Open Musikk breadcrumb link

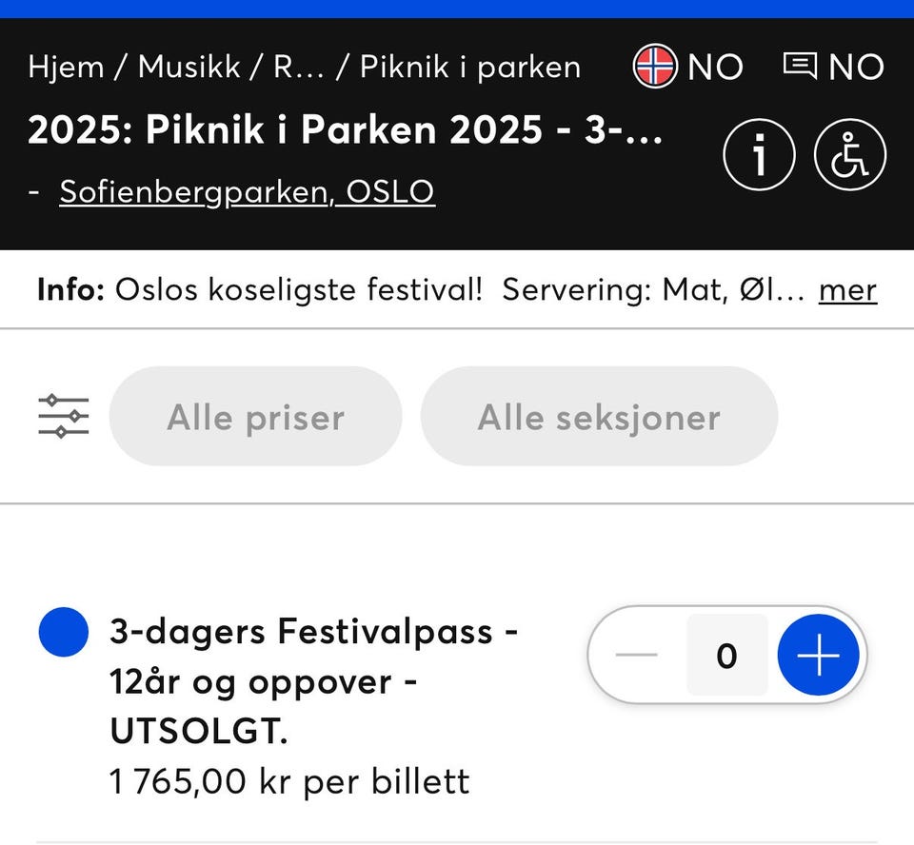click(x=189, y=67)
